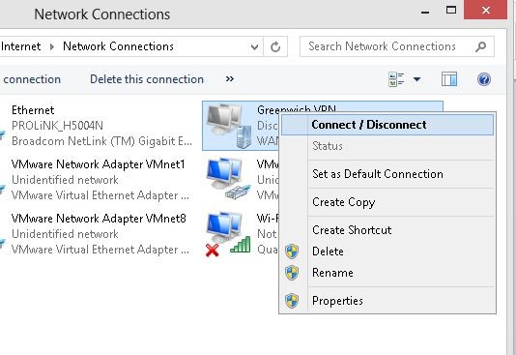Click the shield icon next to Delete
This screenshot has width=516, height=355.
pyautogui.click(x=292, y=251)
